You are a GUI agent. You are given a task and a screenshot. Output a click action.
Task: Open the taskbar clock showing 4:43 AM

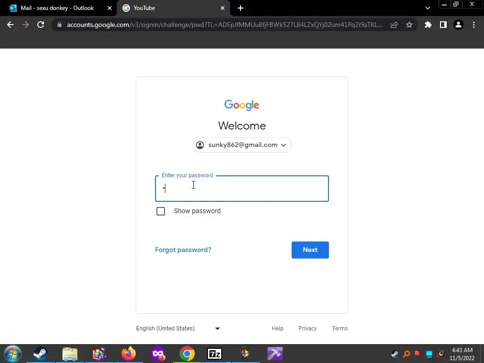462,354
